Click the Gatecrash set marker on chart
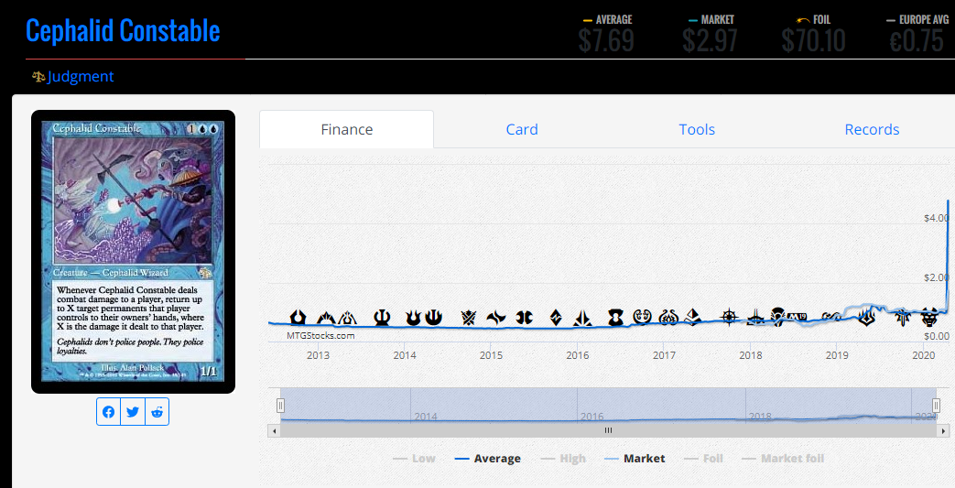 (x=327, y=318)
